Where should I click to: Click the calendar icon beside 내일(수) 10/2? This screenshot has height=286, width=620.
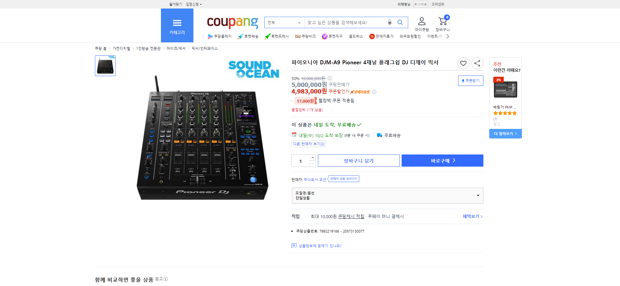(x=294, y=134)
